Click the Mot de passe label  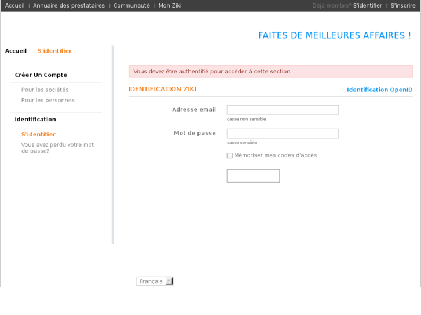point(195,133)
